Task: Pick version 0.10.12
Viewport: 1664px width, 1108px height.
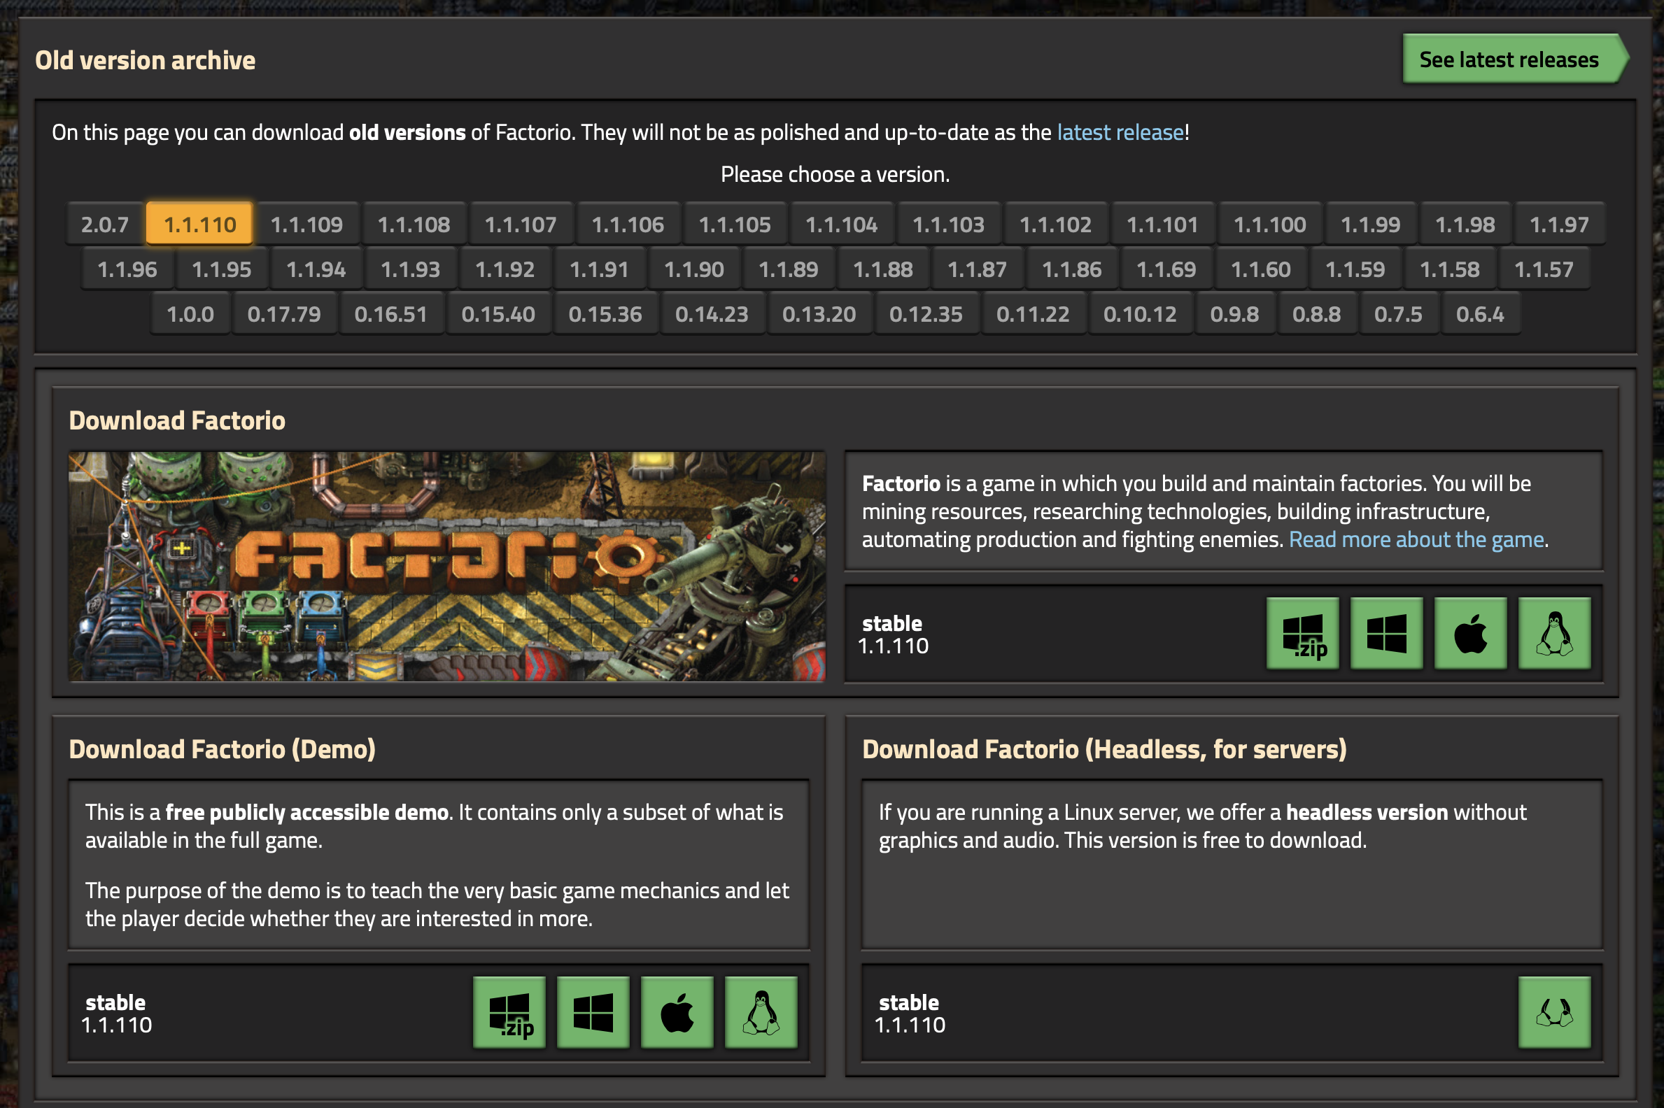Action: point(1140,314)
